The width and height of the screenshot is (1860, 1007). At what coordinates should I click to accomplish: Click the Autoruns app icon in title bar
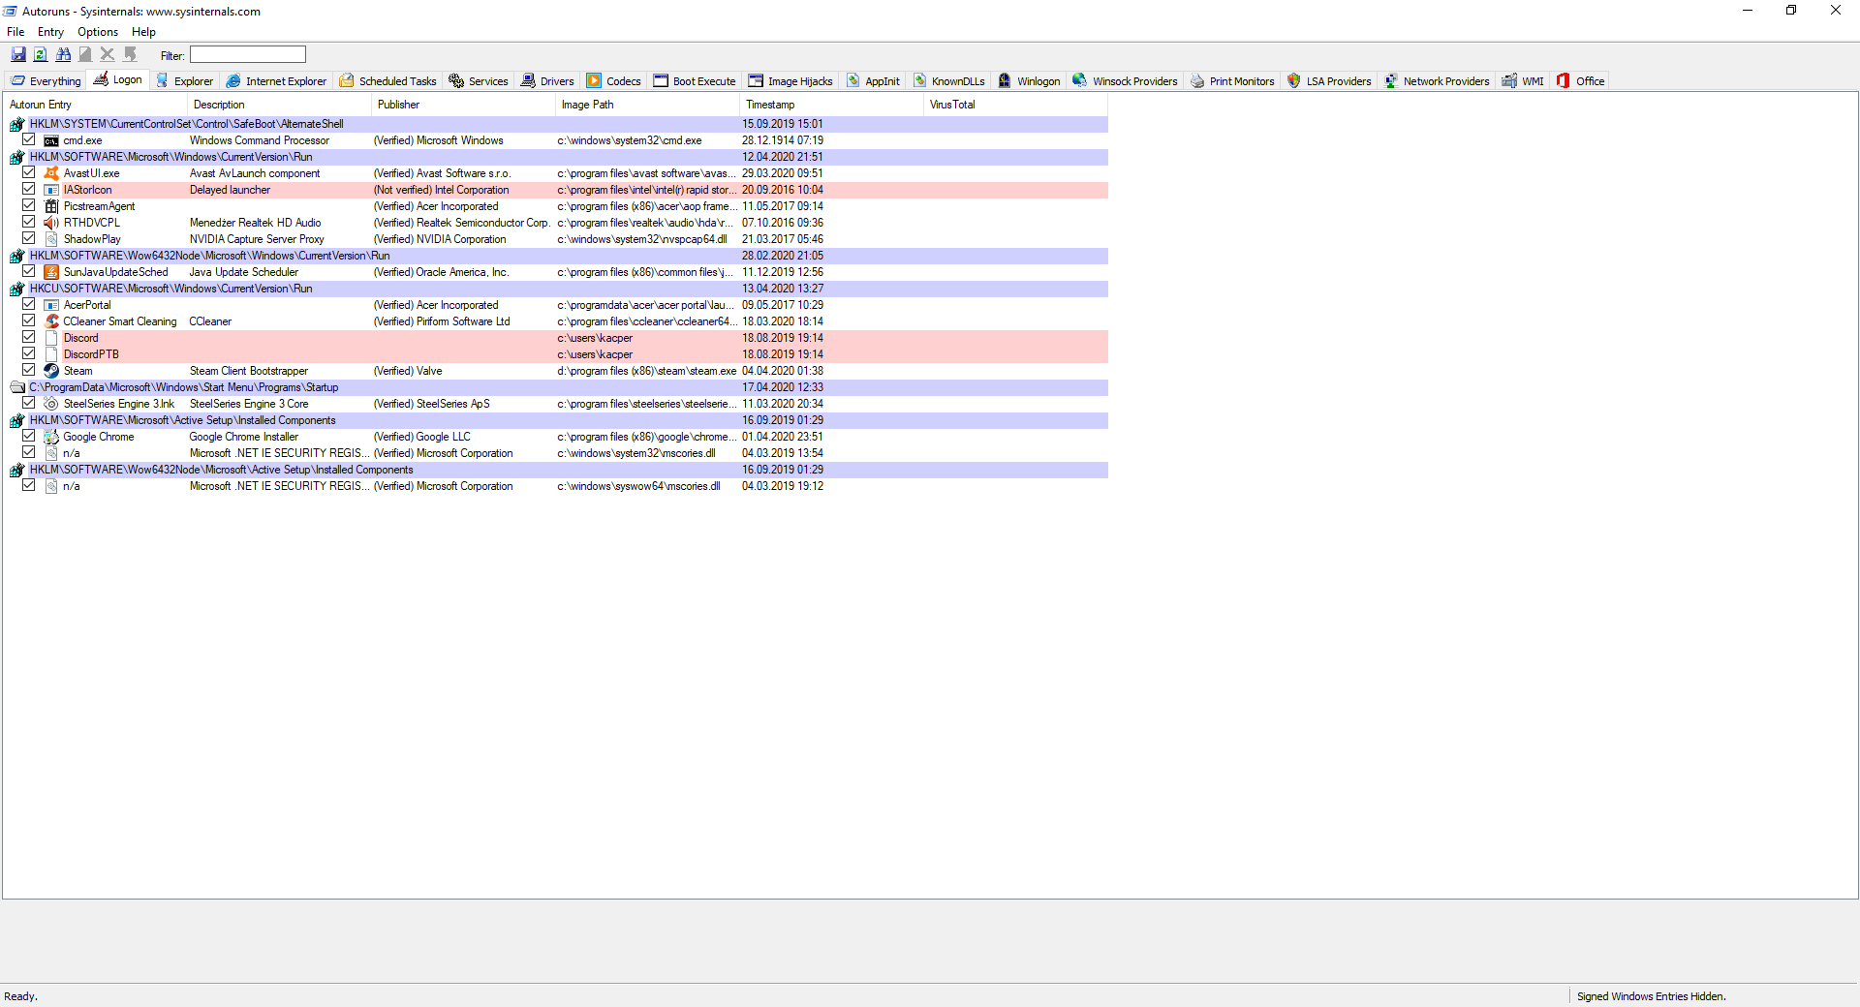pos(10,12)
